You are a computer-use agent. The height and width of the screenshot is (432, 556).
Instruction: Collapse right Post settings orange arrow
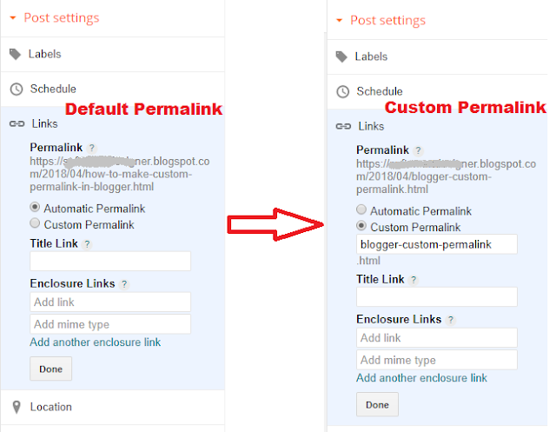click(x=340, y=20)
